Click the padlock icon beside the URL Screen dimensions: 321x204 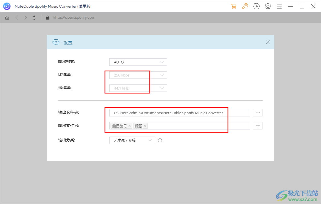48,18
